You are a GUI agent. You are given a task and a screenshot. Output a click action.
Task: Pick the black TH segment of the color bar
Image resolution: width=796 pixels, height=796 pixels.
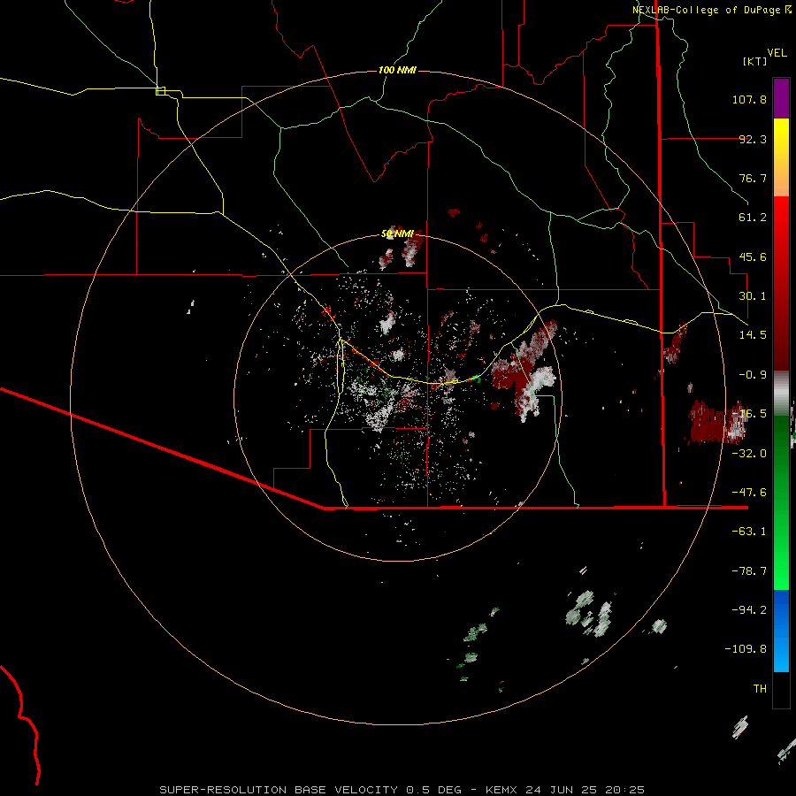[x=781, y=690]
